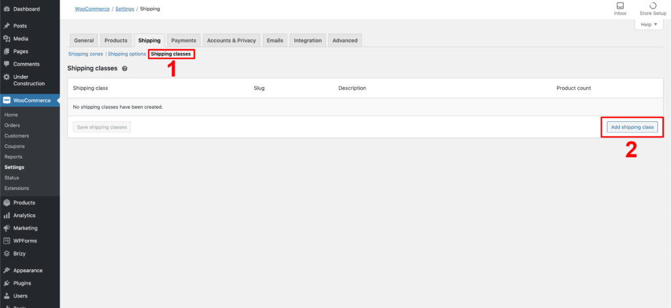Open the WooCommerce Home submenu item
Image resolution: width=671 pixels, height=308 pixels.
pyautogui.click(x=11, y=115)
